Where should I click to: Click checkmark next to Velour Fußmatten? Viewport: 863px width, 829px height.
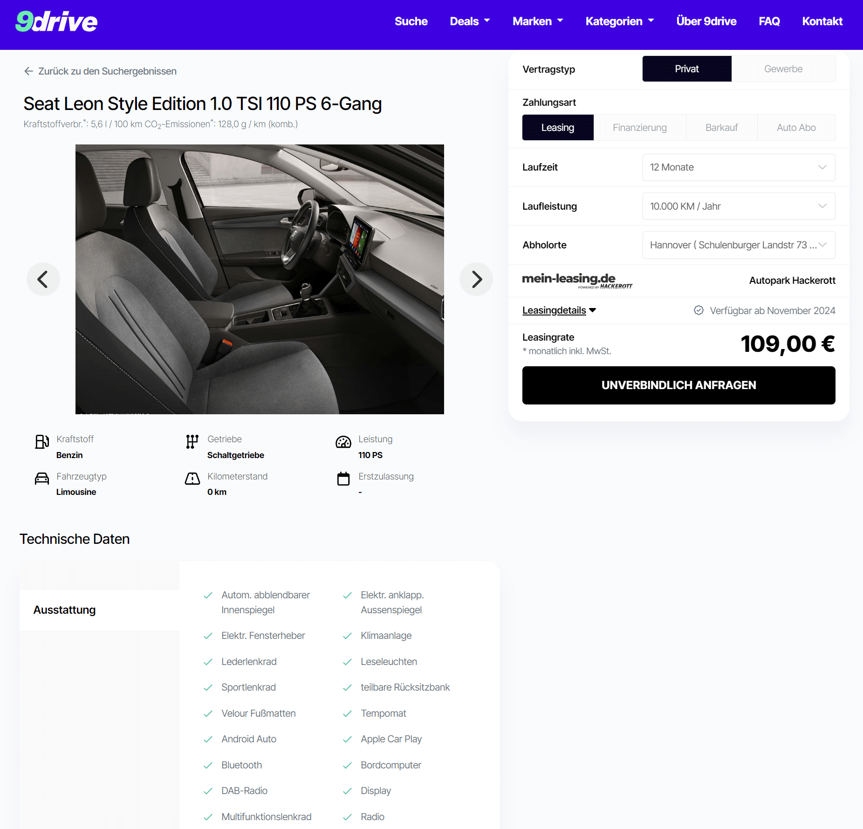tap(208, 713)
